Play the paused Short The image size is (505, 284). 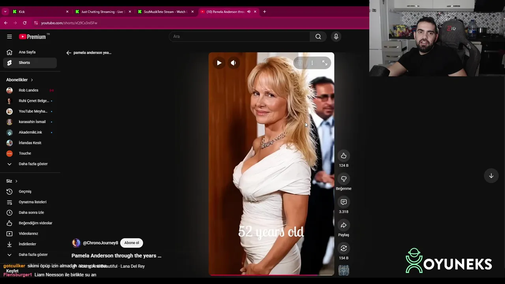[x=219, y=63]
